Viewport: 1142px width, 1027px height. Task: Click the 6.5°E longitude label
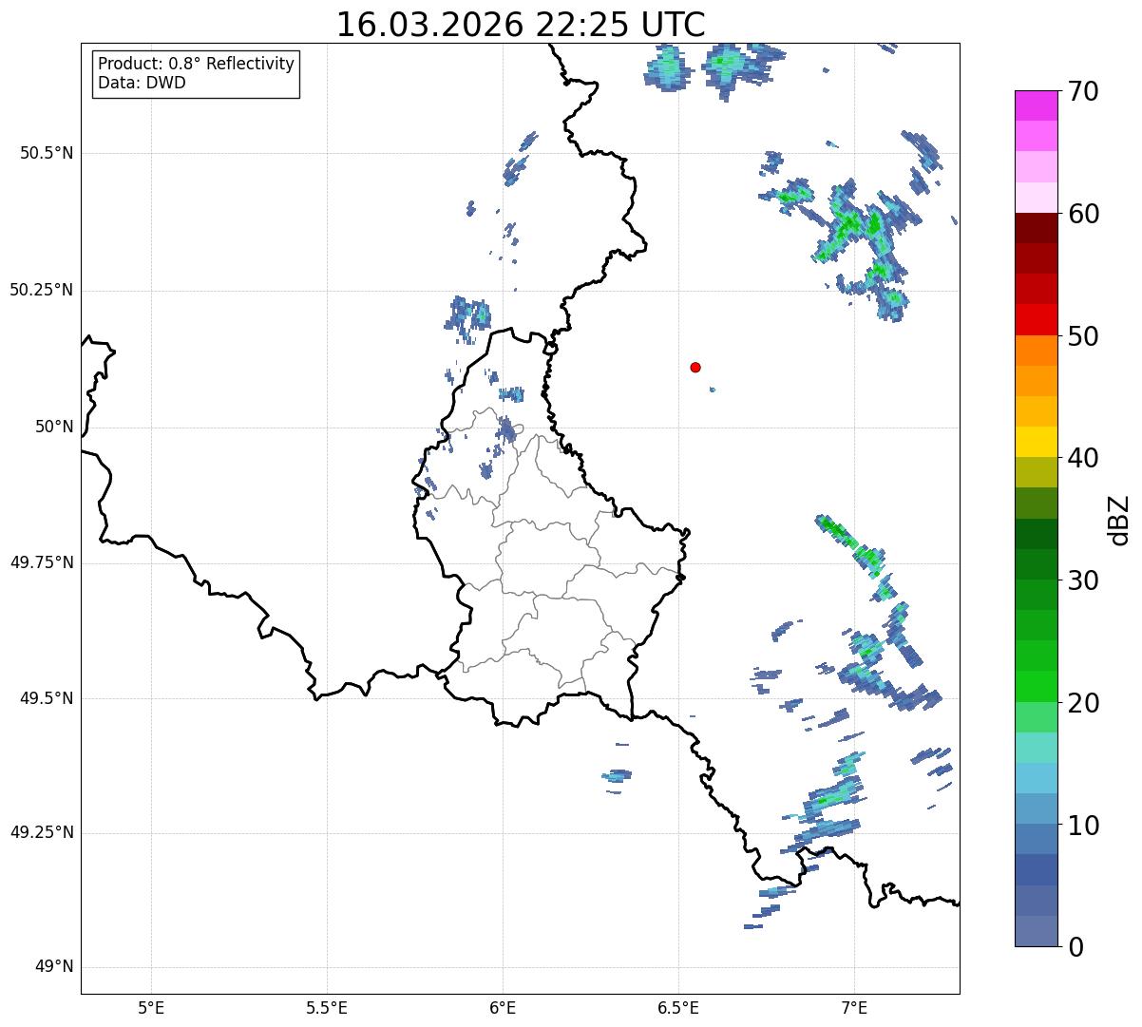(678, 1007)
